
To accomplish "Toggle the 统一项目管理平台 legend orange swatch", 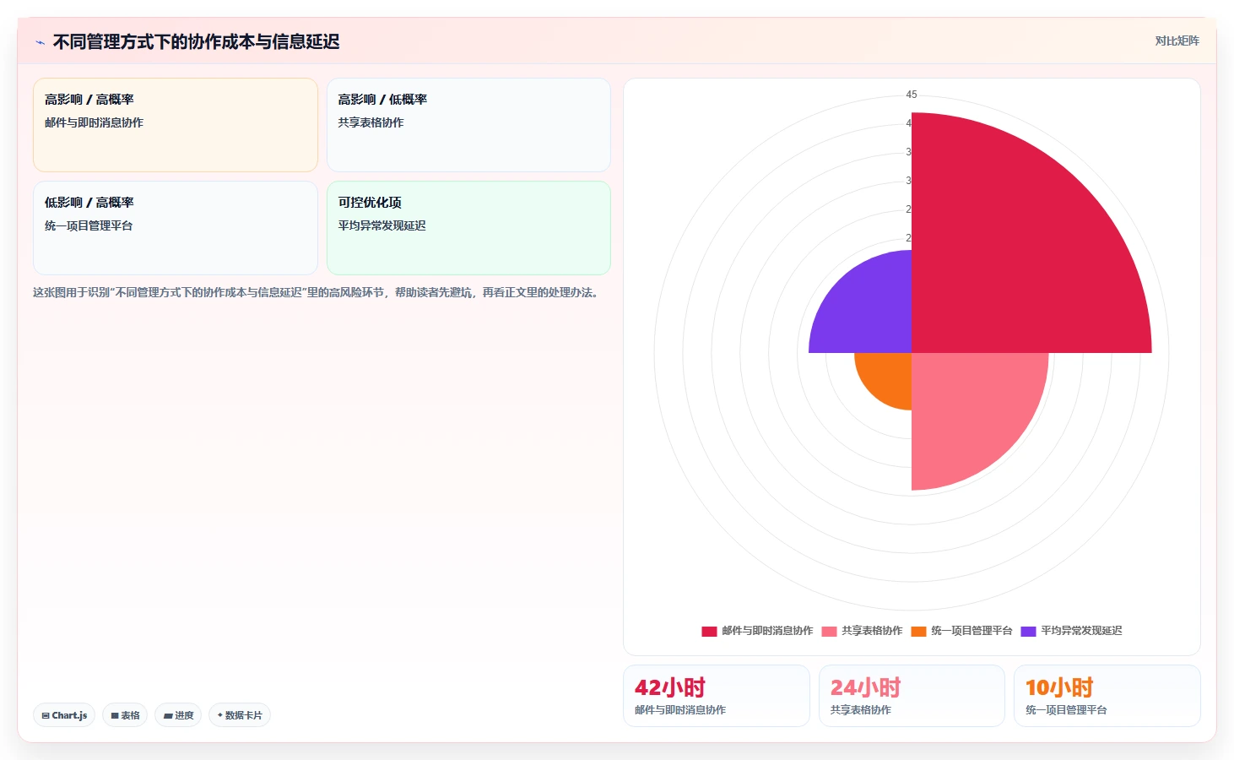I will point(918,631).
